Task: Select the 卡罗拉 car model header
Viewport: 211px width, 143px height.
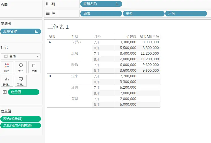Action: [76, 42]
